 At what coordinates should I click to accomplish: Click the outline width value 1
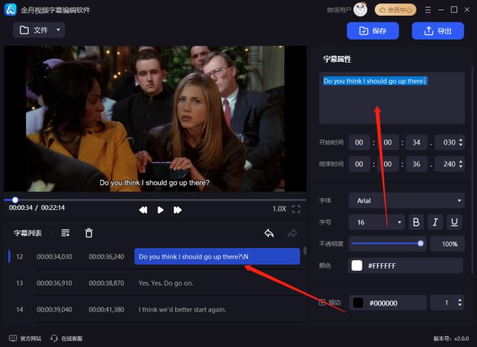tap(446, 303)
